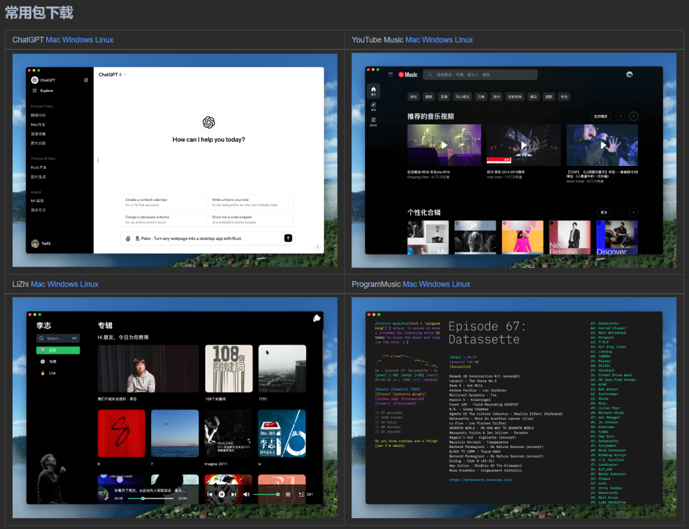Open the YouTube Music Mac download link
689x529 pixels.
pos(413,40)
